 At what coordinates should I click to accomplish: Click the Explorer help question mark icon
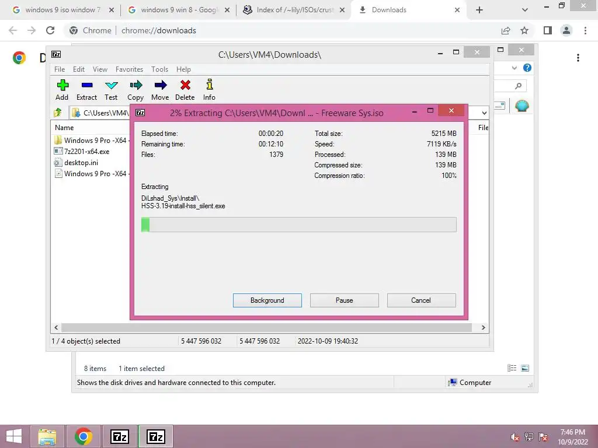tap(527, 68)
